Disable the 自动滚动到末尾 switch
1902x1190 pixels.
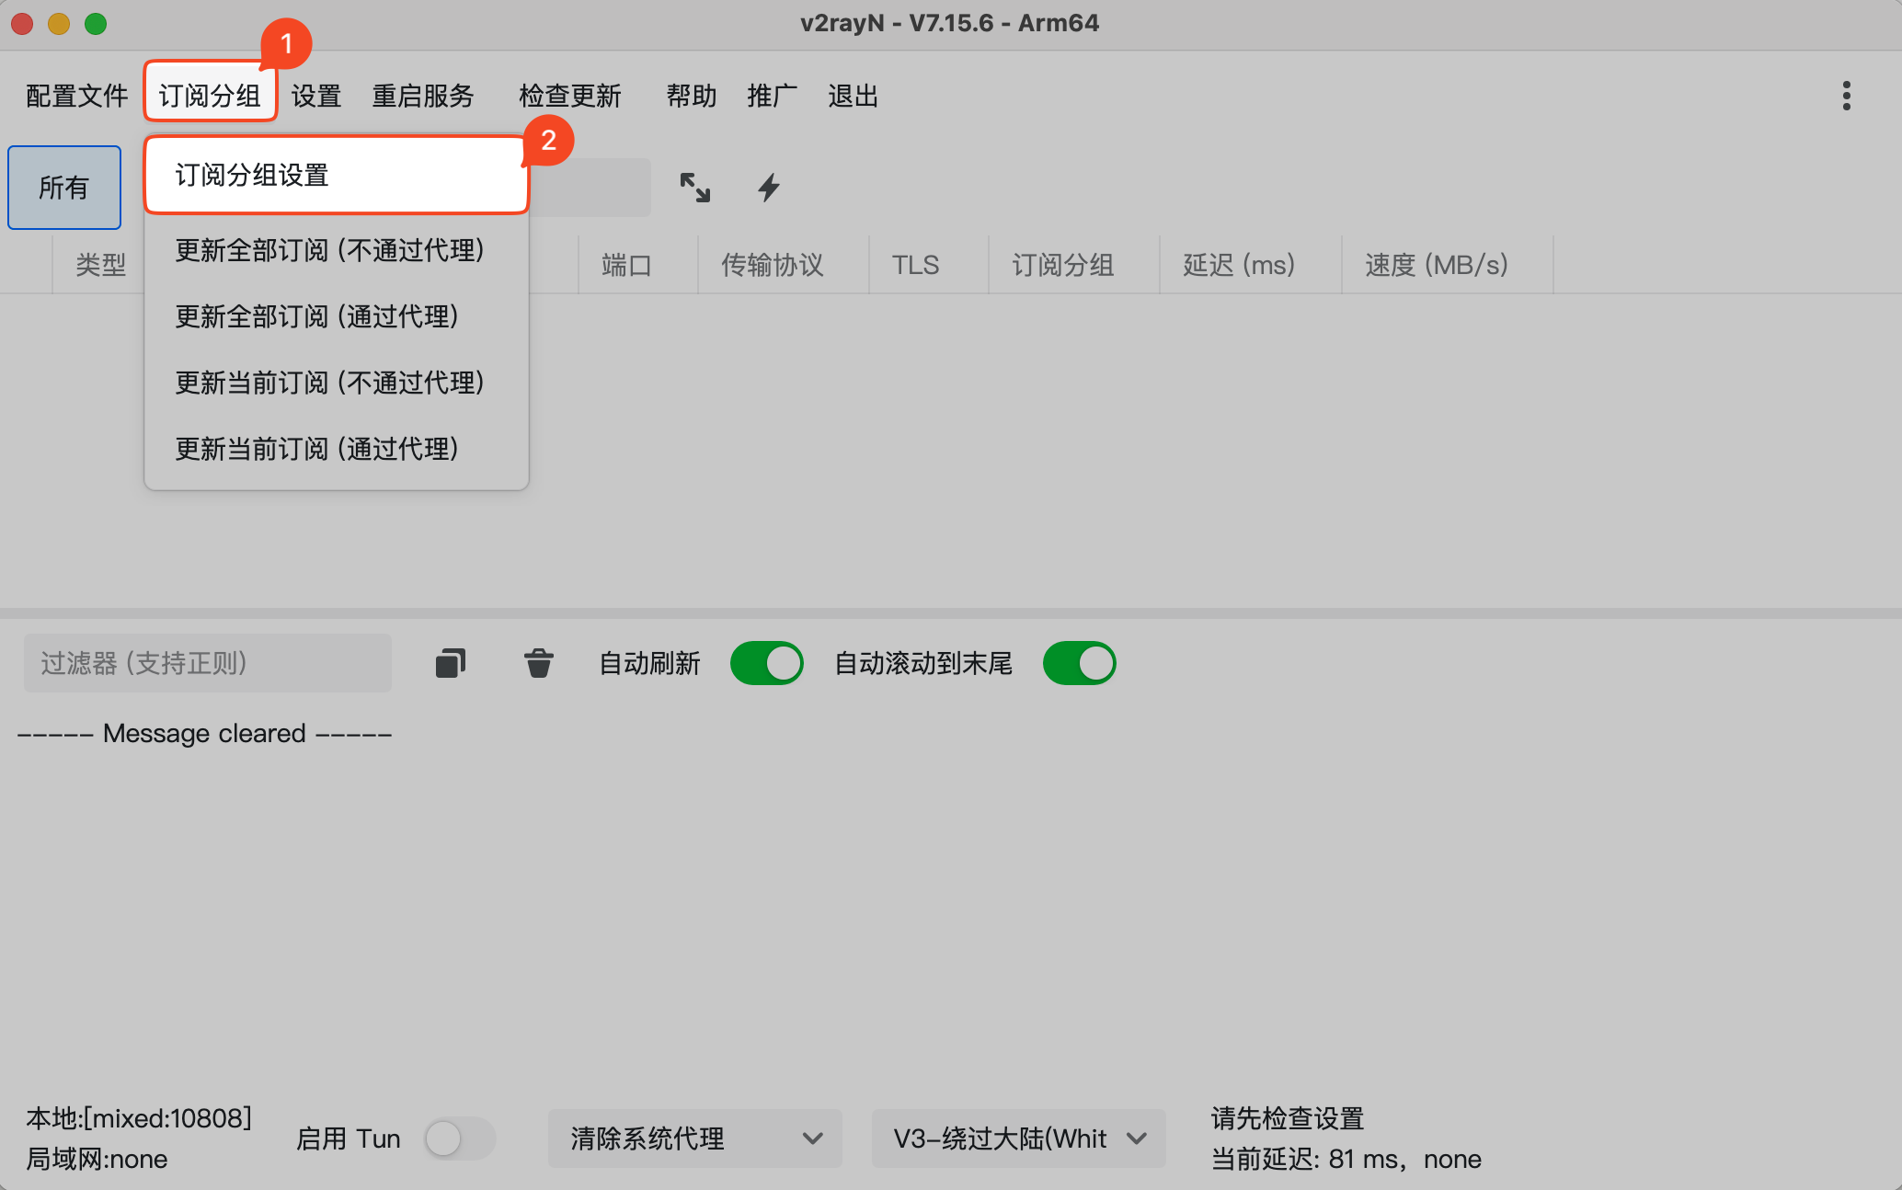click(1079, 663)
